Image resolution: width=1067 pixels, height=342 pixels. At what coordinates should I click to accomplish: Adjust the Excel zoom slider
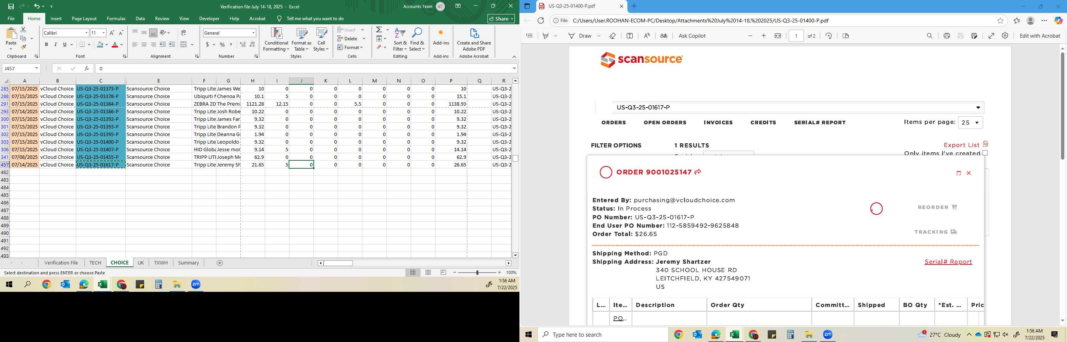click(x=477, y=272)
